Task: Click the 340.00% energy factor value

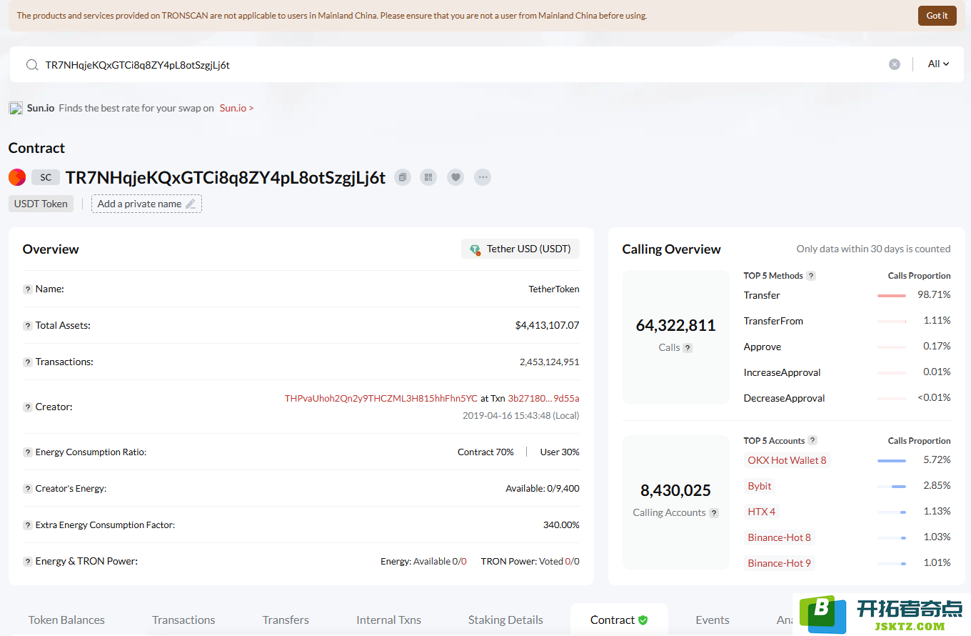Action: pyautogui.click(x=561, y=525)
